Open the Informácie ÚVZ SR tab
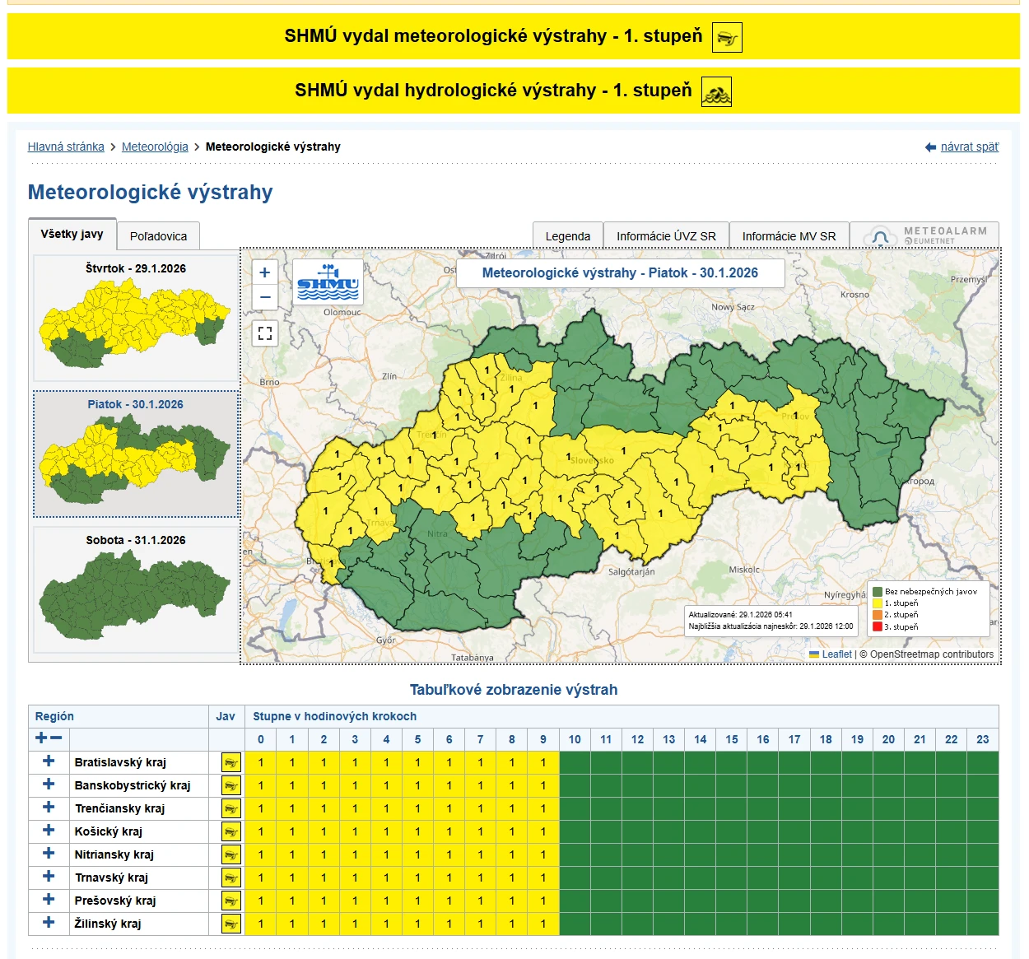The height and width of the screenshot is (959, 1029). [x=666, y=236]
